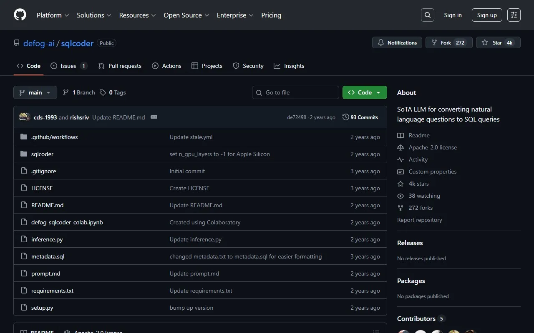534x333 pixels.
Task: Click the Star button for repository
Action: (498, 43)
